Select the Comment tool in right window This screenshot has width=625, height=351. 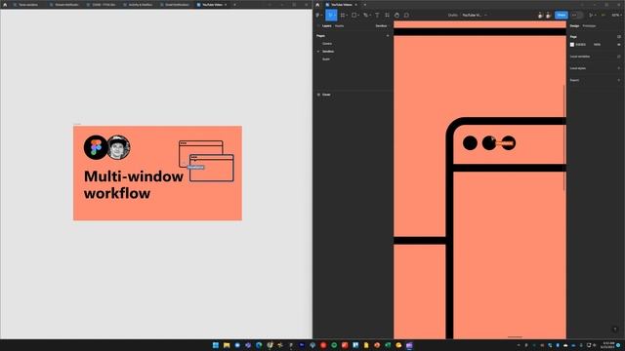coord(406,16)
